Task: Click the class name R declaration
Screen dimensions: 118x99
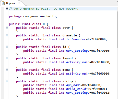Action: pyautogui.click(x=44, y=24)
